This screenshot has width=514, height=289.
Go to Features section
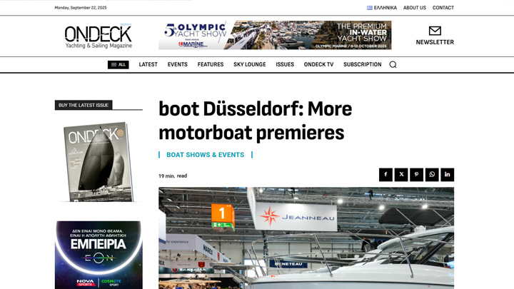tap(211, 65)
